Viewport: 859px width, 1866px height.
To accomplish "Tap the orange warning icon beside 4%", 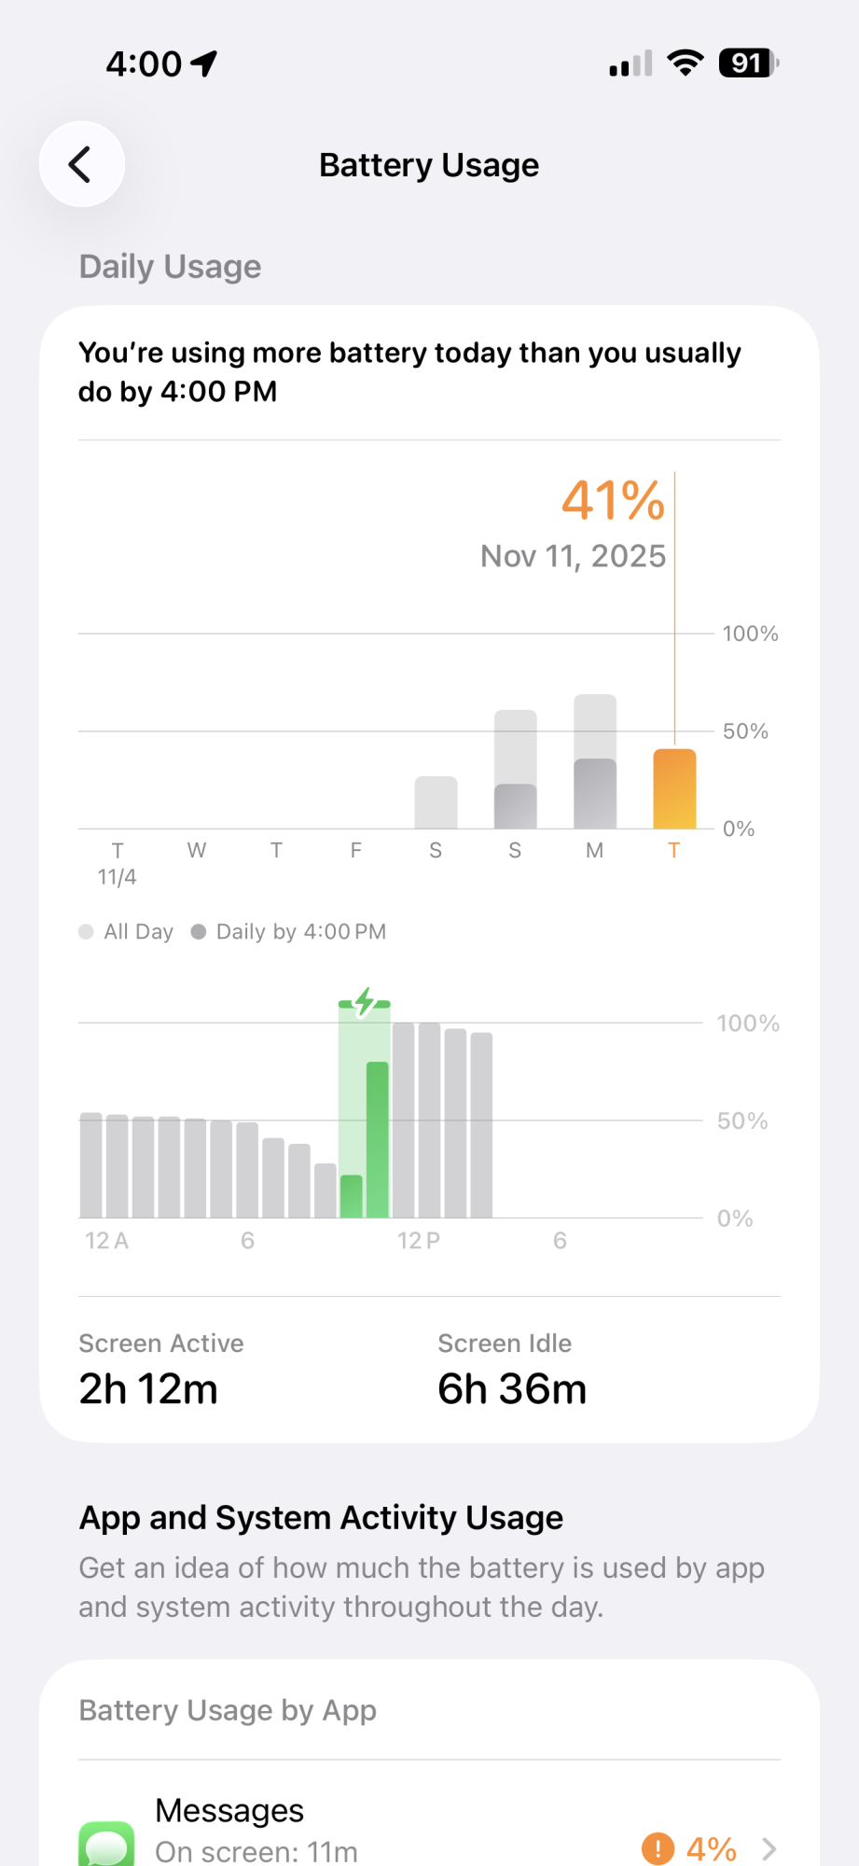I will (658, 1848).
